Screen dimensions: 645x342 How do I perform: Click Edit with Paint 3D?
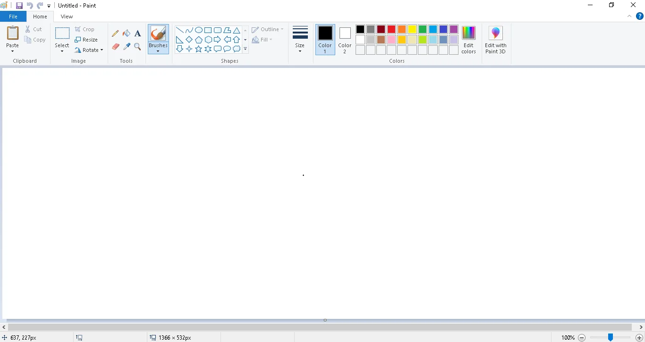pyautogui.click(x=495, y=40)
